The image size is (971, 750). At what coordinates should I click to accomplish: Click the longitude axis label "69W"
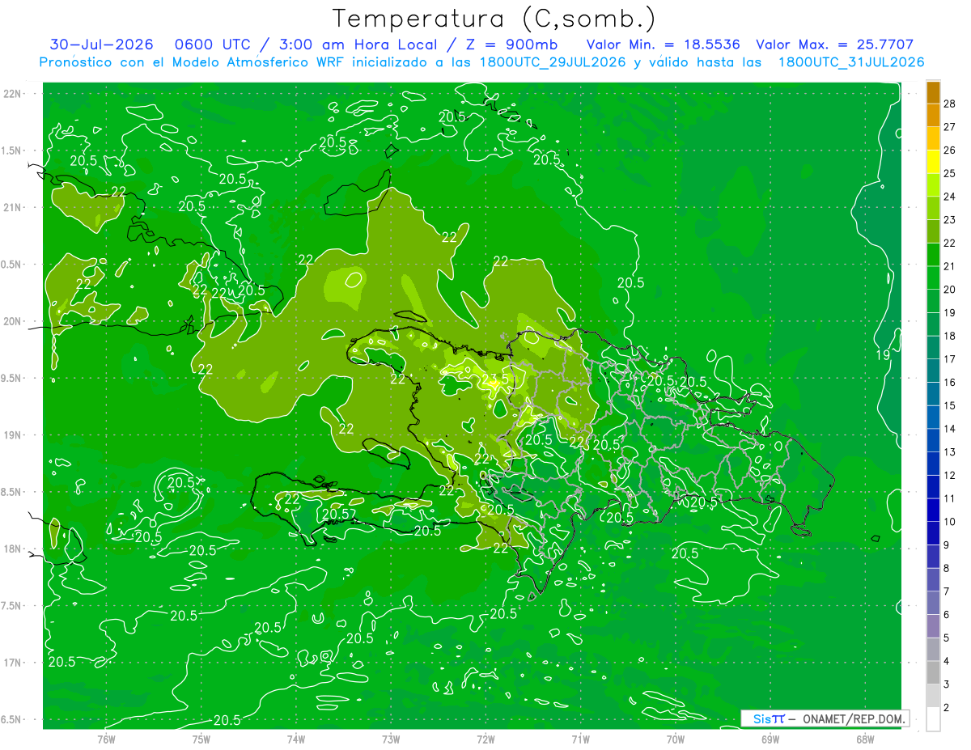click(770, 739)
